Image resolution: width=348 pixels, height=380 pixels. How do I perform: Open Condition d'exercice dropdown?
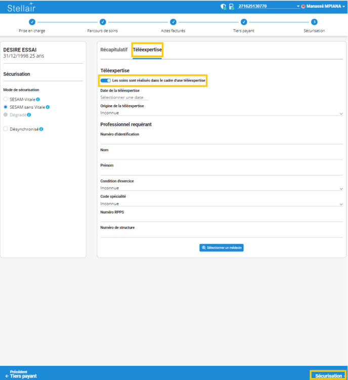pos(222,188)
